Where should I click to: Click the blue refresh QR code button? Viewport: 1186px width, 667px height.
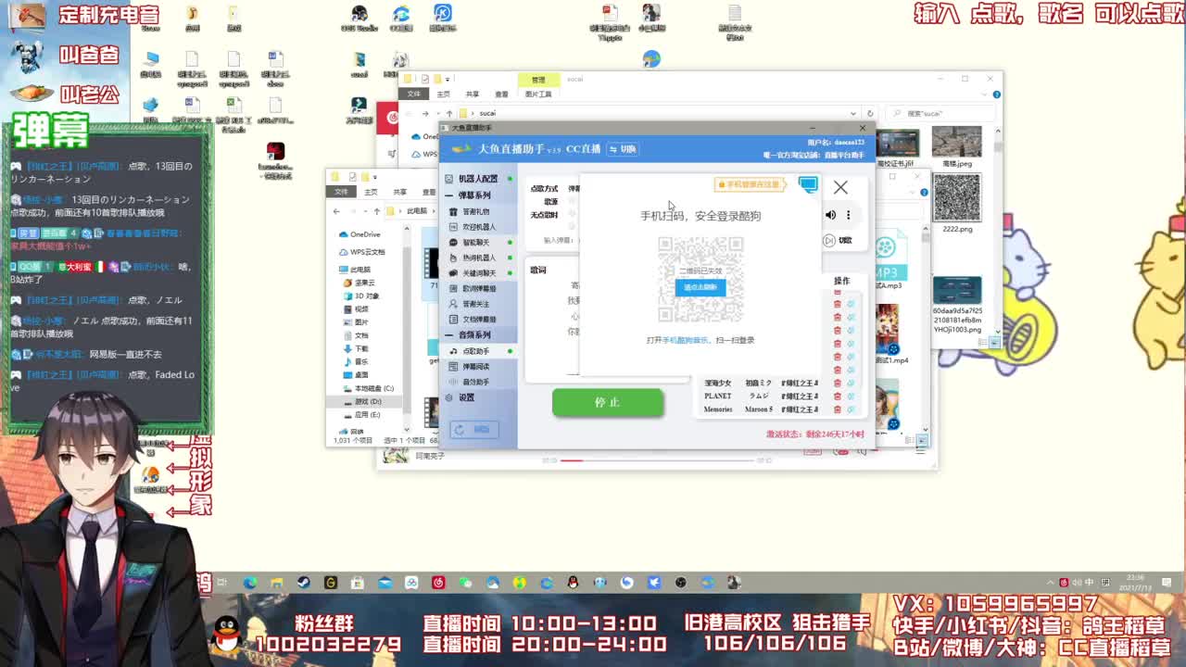700,287
